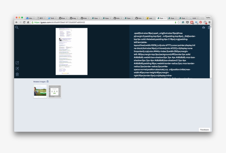Click the Pinterest extension icon

201,22
